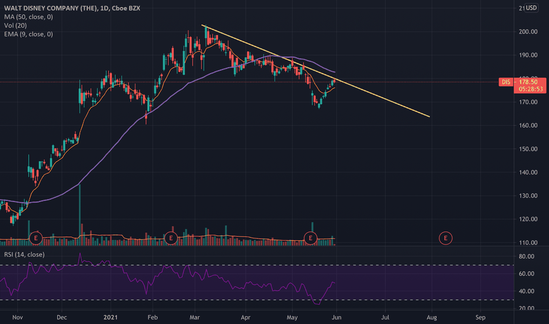This screenshot has width=549, height=324.
Task: Click the May label on time axis
Action: pyautogui.click(x=292, y=318)
